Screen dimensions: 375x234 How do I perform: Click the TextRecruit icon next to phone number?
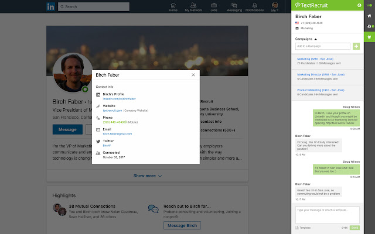tap(125, 122)
